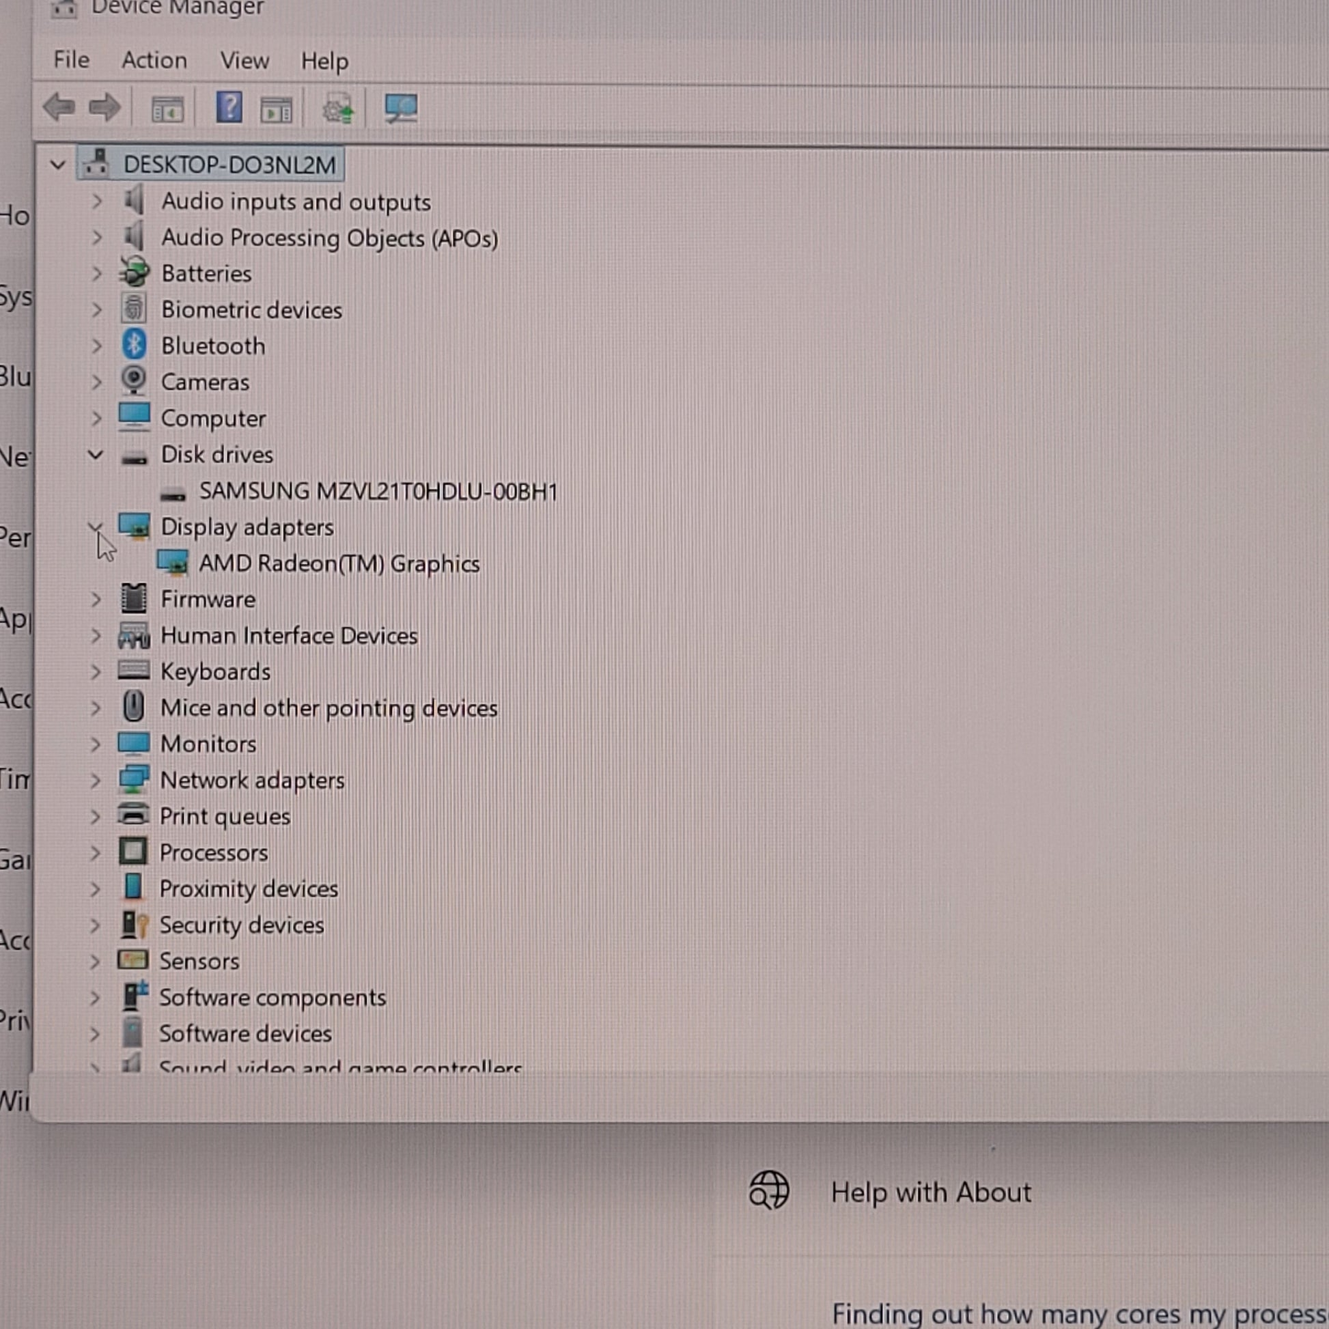The image size is (1329, 1329).
Task: Click the action pane toolbar icon
Action: point(277,109)
